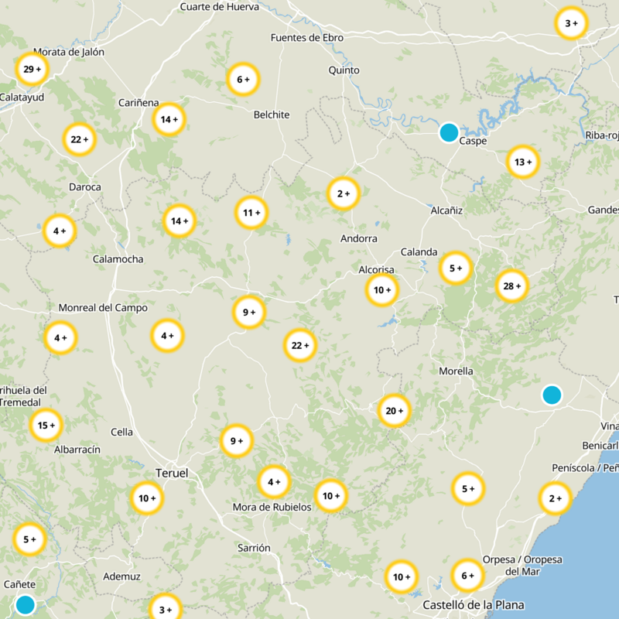Viewport: 619px width, 619px height.
Task: Open the 6+ cluster northwest of Belchite
Action: 243,79
